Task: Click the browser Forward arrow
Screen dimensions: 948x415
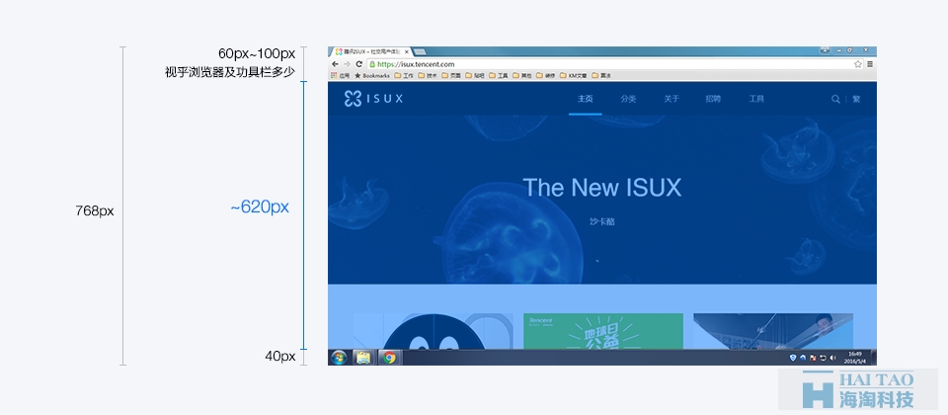Action: pos(347,64)
